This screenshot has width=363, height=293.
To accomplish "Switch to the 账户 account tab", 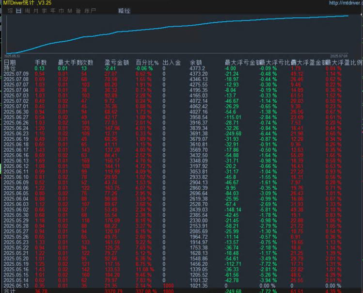I will pos(90,11).
